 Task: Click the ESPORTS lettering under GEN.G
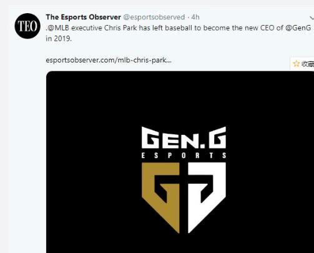(x=184, y=156)
